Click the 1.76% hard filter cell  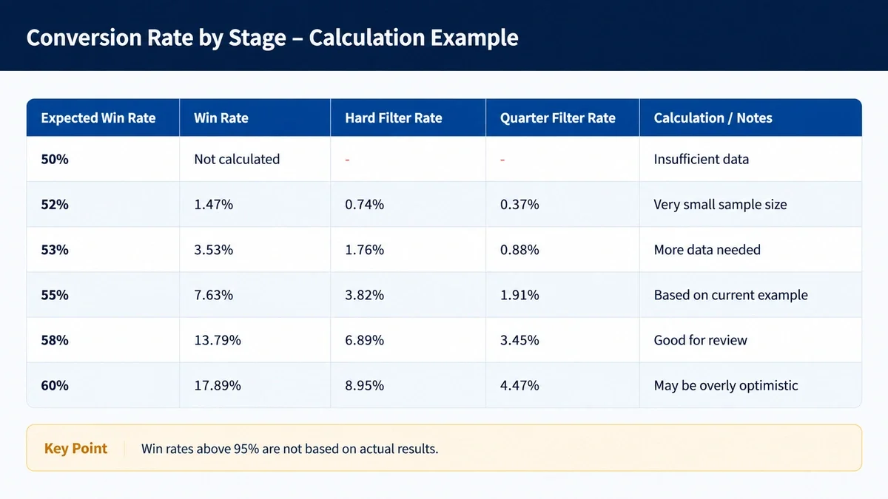364,250
